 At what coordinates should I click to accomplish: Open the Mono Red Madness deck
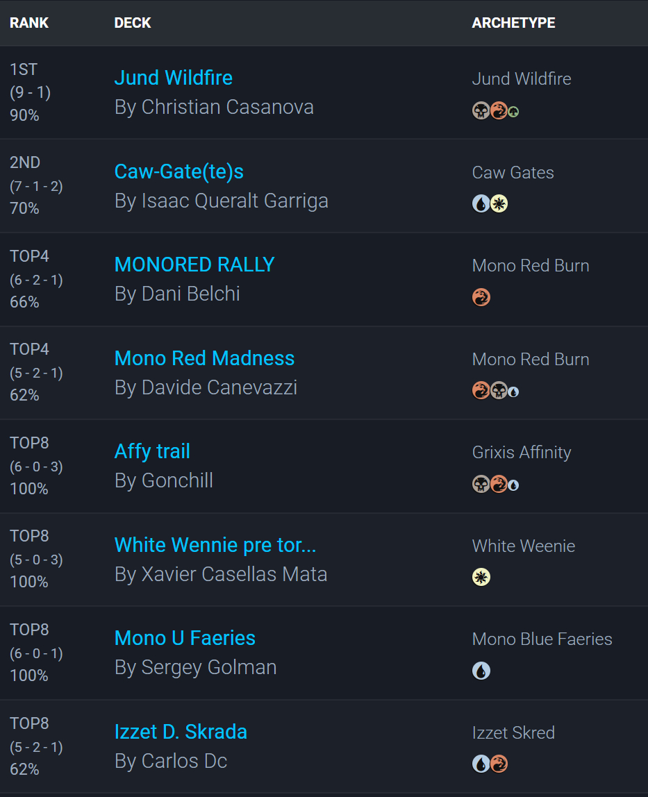click(204, 358)
